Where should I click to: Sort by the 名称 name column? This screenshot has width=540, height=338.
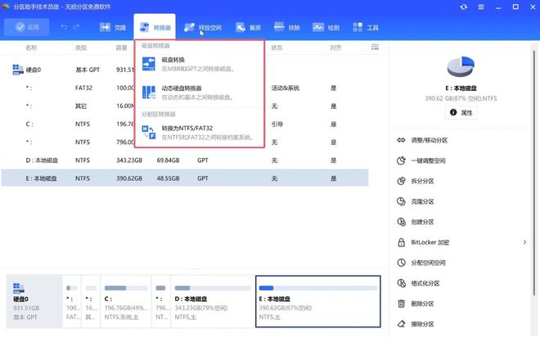[x=31, y=47]
